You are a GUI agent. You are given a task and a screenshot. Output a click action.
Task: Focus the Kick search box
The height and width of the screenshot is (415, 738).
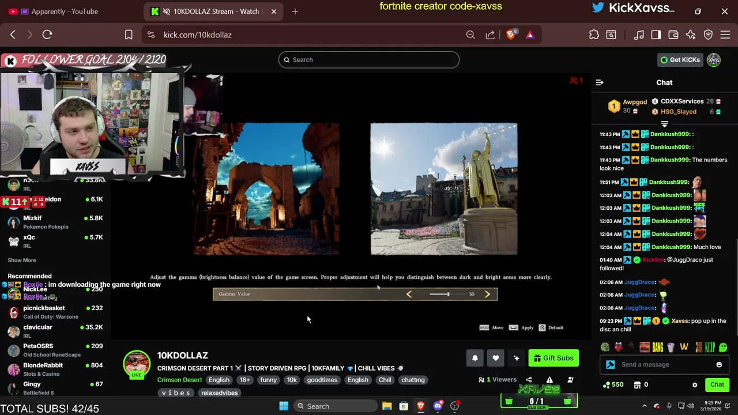click(369, 60)
